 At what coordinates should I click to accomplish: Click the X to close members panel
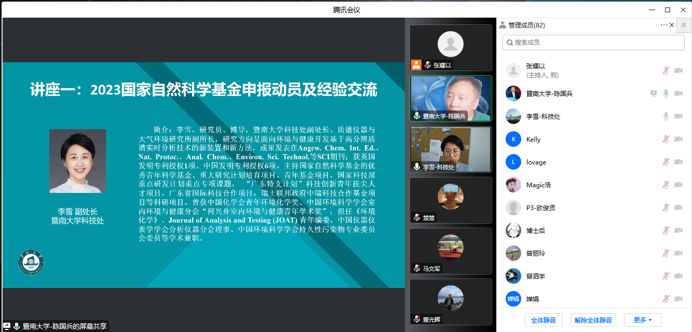pos(672,25)
